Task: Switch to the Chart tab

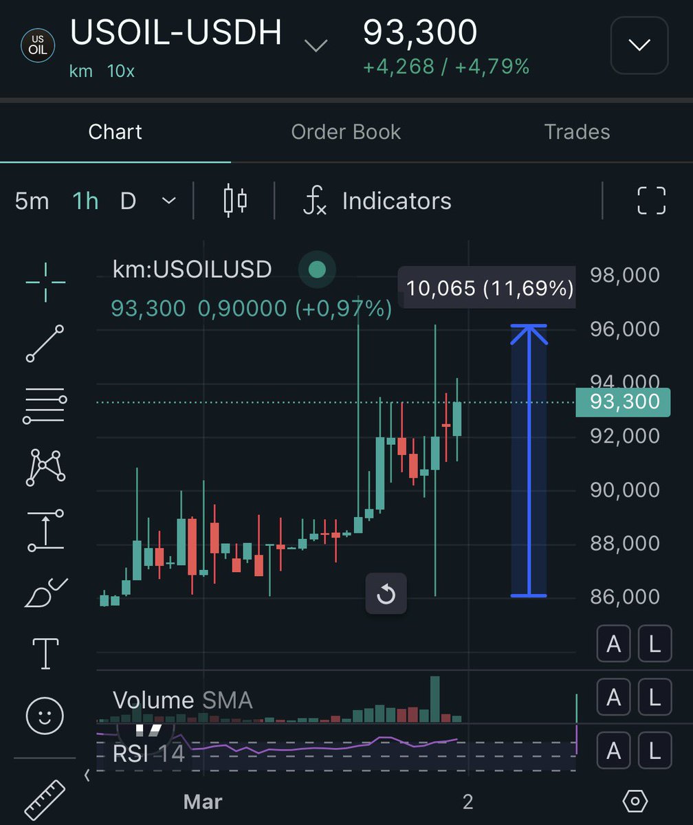Action: (115, 132)
